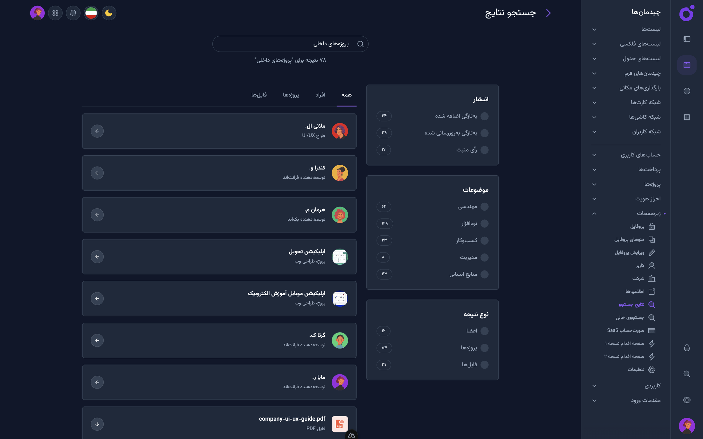The width and height of the screenshot is (703, 439).
Task: Click the Iran flag language icon
Action: 91,13
